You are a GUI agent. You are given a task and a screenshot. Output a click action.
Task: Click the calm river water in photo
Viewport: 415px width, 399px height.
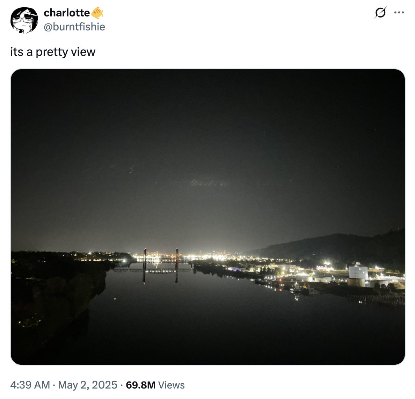pos(212,318)
